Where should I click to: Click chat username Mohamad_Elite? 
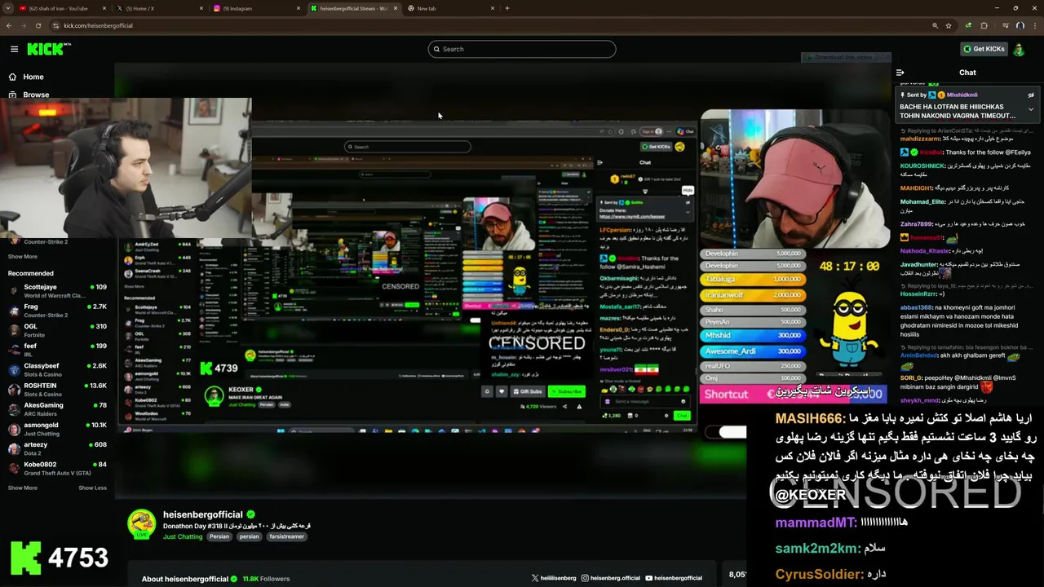923,201
